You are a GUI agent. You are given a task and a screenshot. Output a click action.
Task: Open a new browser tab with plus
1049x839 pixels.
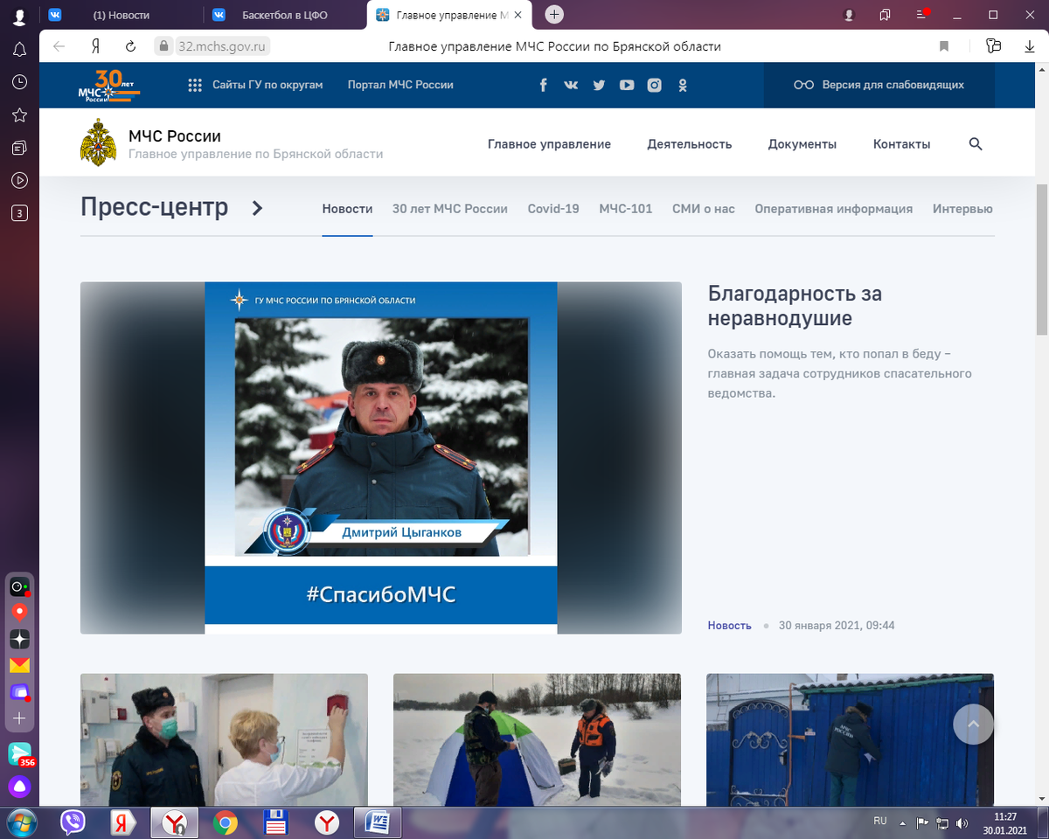pos(554,15)
